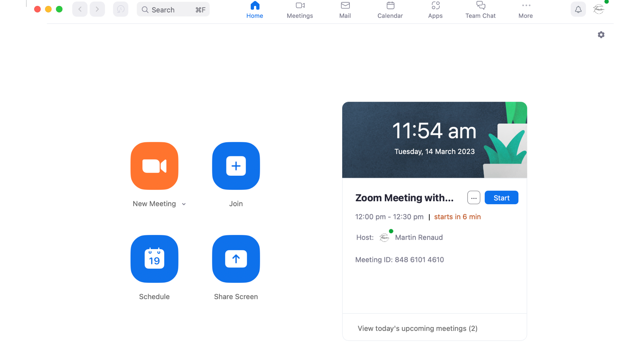The image size is (630, 354).
Task: Switch to the Meetings tab
Action: pyautogui.click(x=300, y=10)
